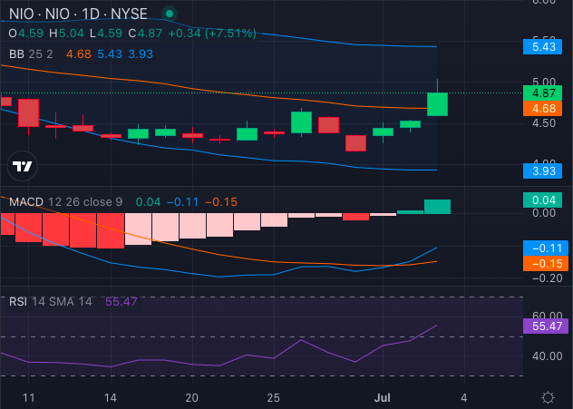This screenshot has height=409, width=573.
Task: Click the 20 date label on time axis
Action: (x=192, y=397)
